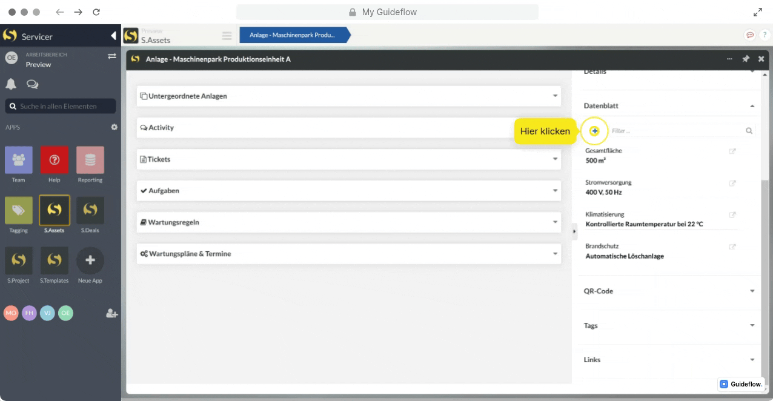
Task: Click the add user icon in sidebar
Action: (x=111, y=313)
